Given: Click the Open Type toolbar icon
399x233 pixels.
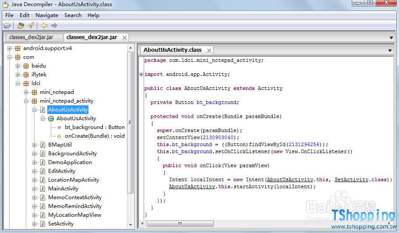Looking at the screenshot, I should [x=21, y=25].
